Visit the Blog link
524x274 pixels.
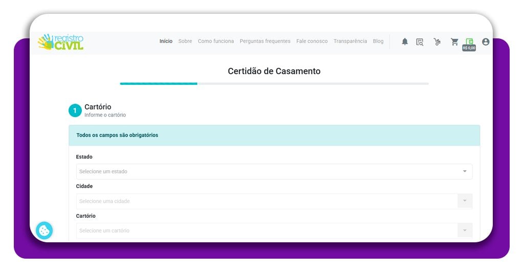click(x=378, y=41)
